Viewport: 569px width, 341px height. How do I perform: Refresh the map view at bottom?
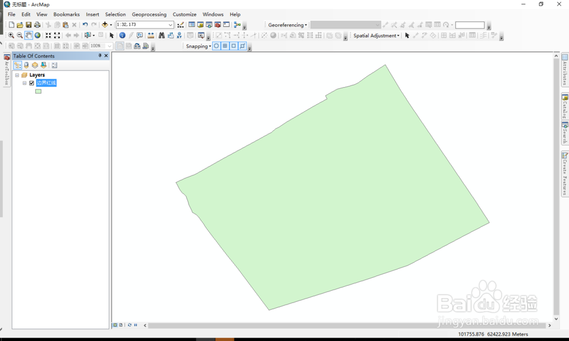[x=130, y=325]
